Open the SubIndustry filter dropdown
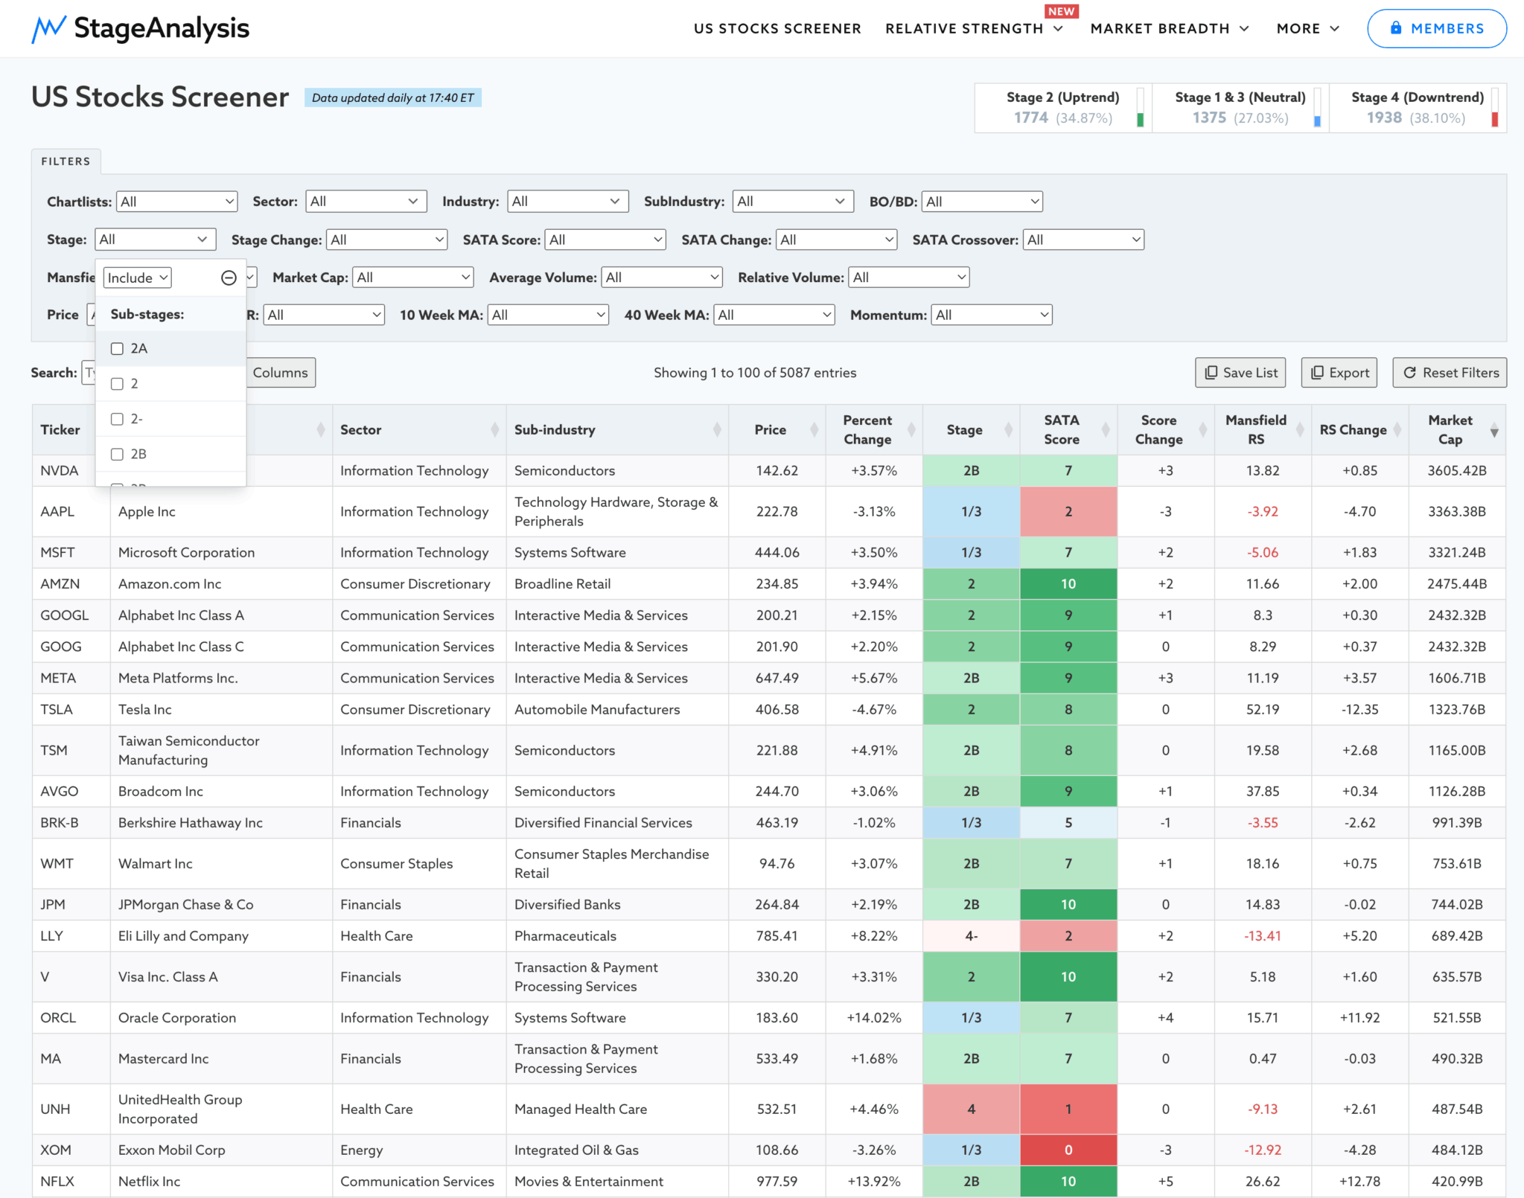Viewport: 1524px width, 1198px height. pyautogui.click(x=793, y=202)
